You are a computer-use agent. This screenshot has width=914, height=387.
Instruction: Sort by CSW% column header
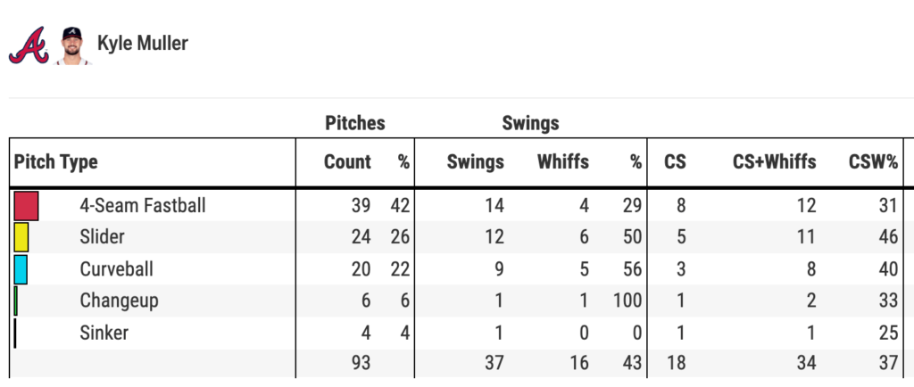point(873,162)
